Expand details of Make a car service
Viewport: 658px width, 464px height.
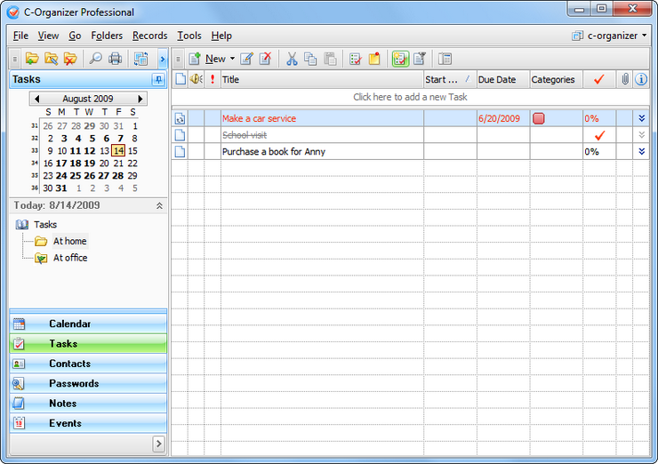click(x=641, y=118)
